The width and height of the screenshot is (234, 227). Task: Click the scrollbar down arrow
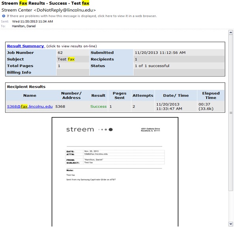pyautogui.click(x=231, y=224)
